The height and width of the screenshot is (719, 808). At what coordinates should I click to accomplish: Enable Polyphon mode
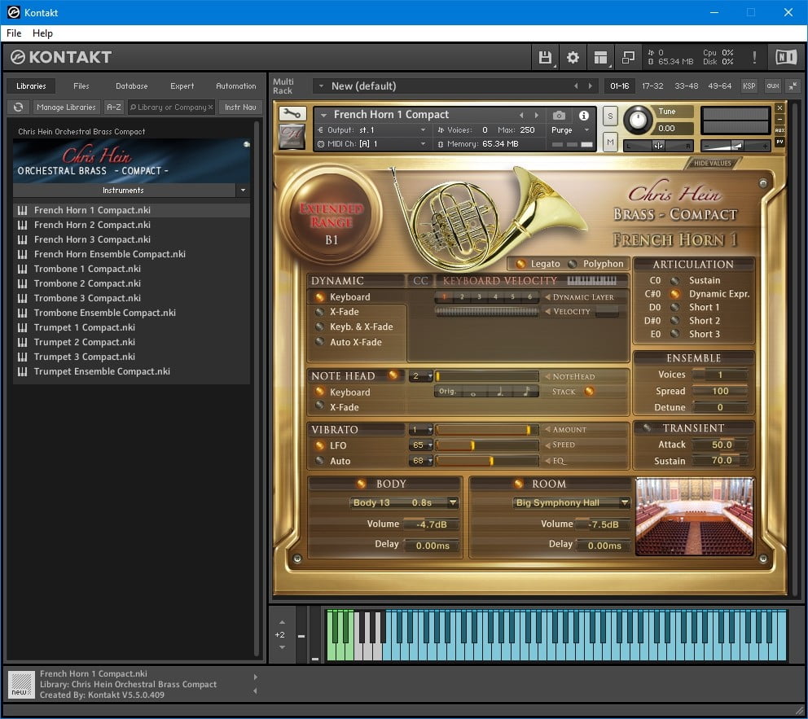click(573, 264)
